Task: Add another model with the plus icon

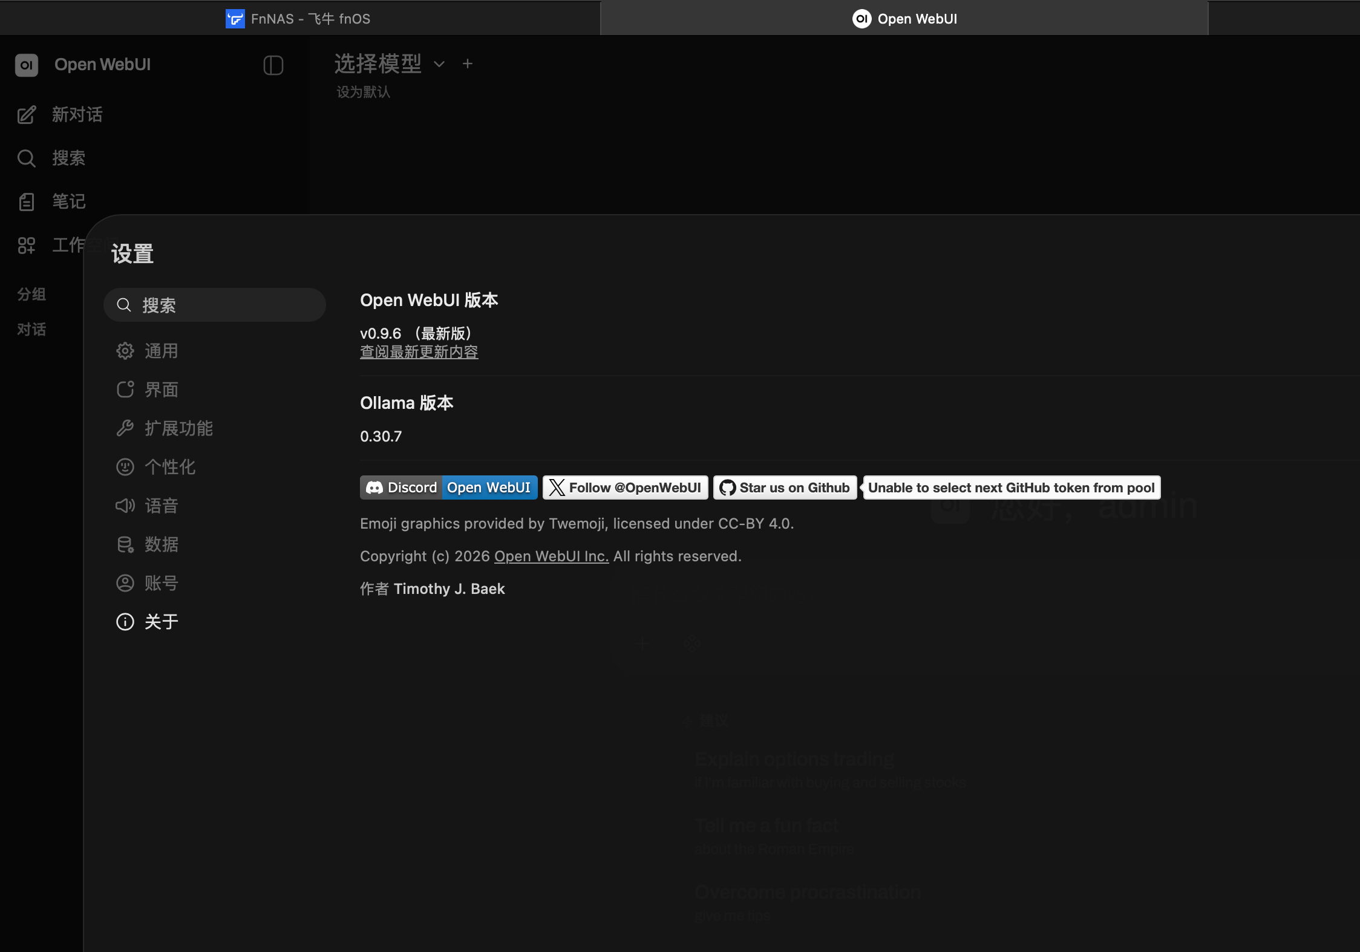Action: click(468, 64)
